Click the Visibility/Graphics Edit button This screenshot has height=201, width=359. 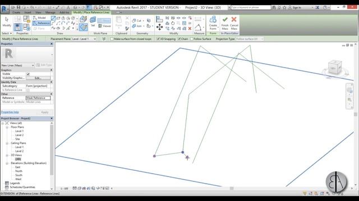pos(38,78)
